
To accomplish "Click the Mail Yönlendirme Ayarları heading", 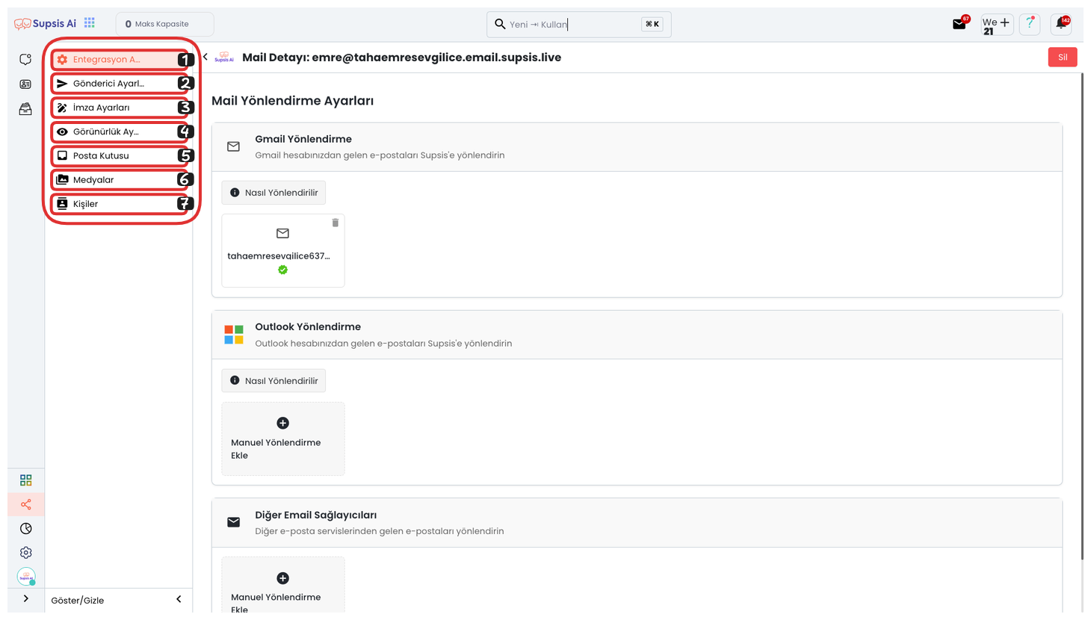I will pyautogui.click(x=293, y=101).
